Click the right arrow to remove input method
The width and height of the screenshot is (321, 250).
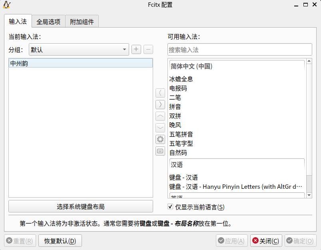(x=160, y=104)
